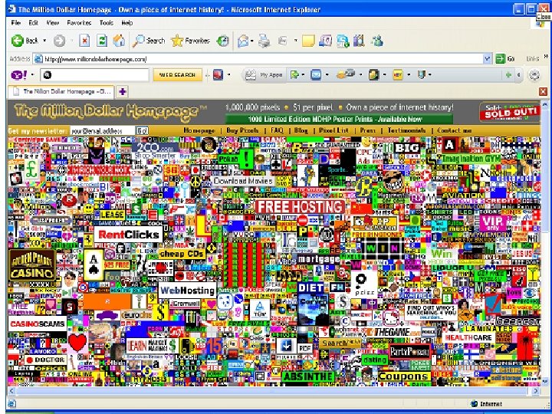Expand the address bar URL dropdown
This screenshot has height=414, width=552.
488,59
